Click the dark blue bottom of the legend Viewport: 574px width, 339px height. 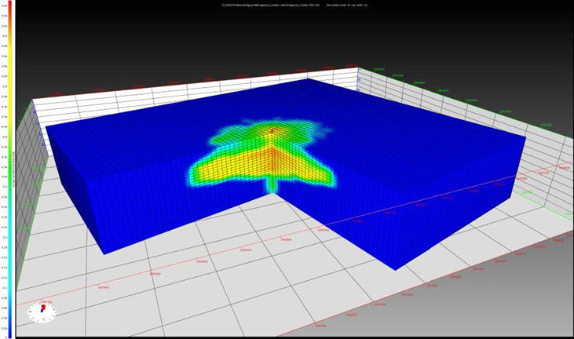pyautogui.click(x=9, y=330)
